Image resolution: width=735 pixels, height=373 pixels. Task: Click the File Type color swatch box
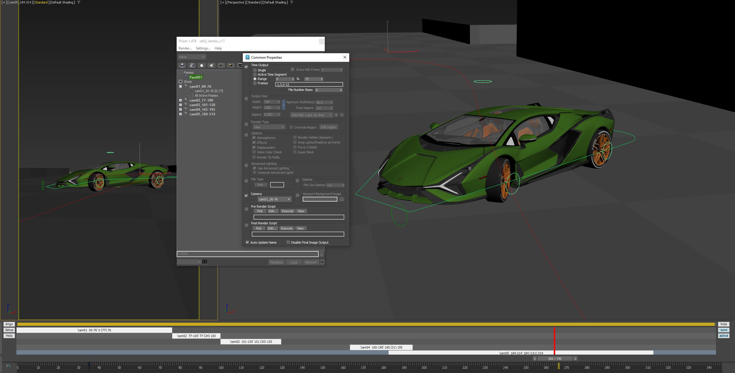coord(277,185)
